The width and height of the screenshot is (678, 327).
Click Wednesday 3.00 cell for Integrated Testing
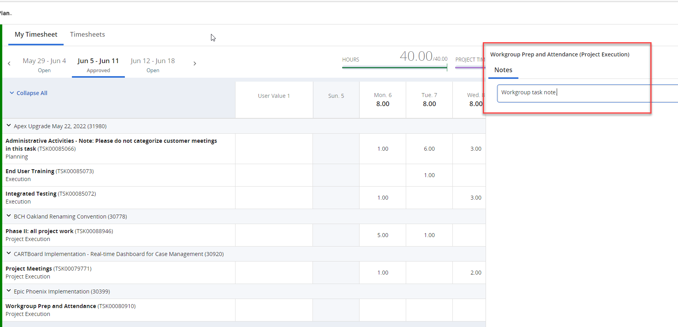469,198
